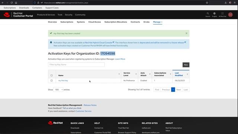Sort by Last Modified column

[187, 74]
